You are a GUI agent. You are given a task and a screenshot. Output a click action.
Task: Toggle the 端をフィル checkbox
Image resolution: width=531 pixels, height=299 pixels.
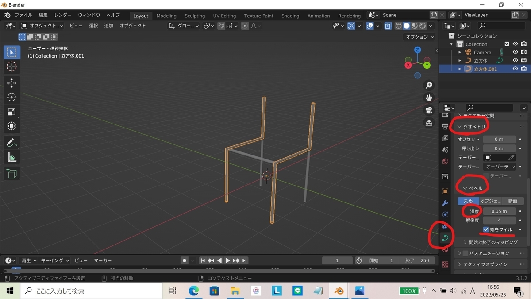(486, 229)
